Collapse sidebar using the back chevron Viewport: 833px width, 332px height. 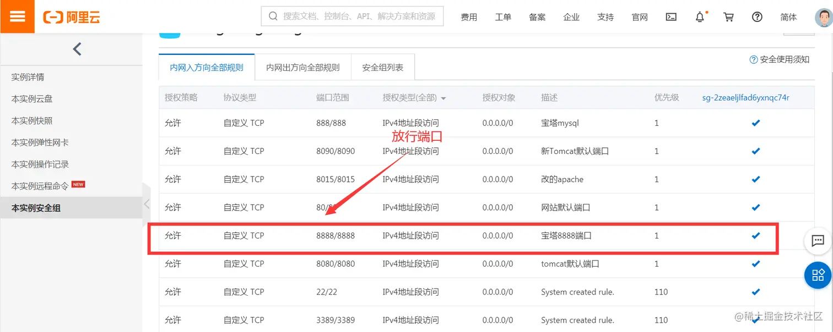[77, 49]
